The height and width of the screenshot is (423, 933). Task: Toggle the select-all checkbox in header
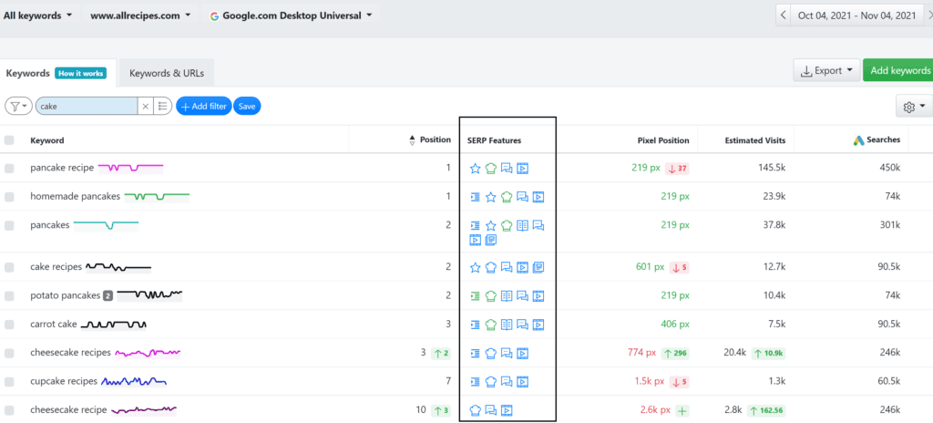[x=9, y=140]
